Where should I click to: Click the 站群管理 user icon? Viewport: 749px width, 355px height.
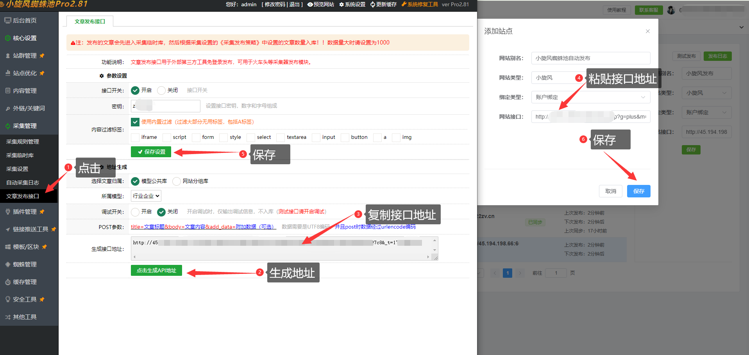(x=8, y=55)
